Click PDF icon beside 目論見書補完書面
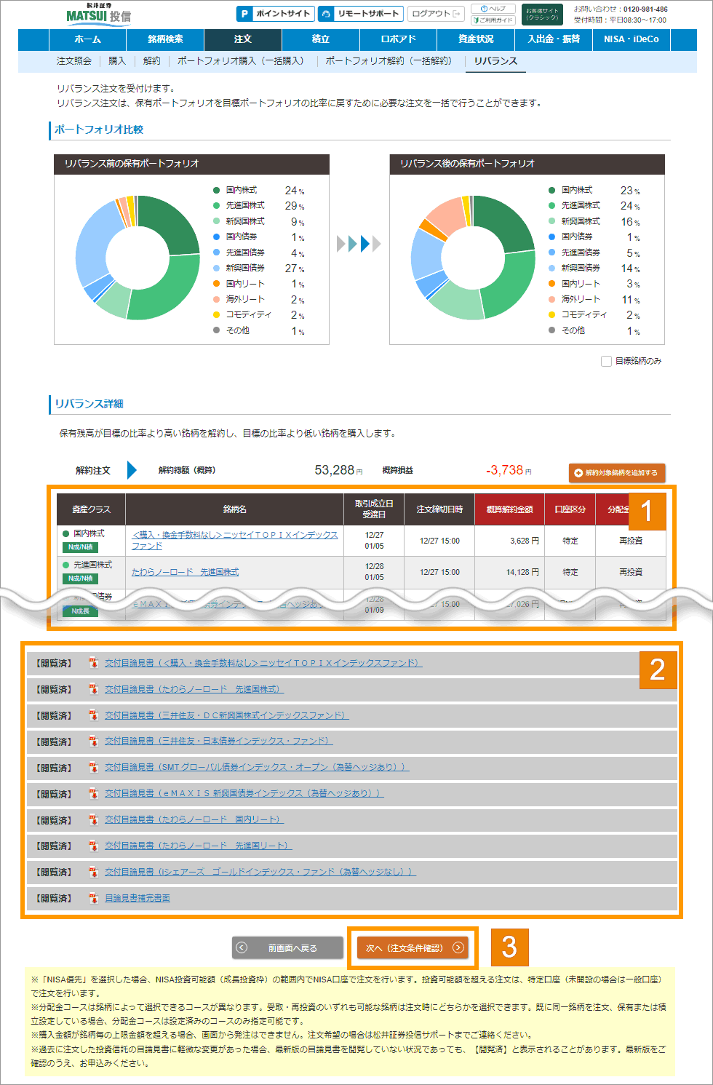 tap(93, 898)
